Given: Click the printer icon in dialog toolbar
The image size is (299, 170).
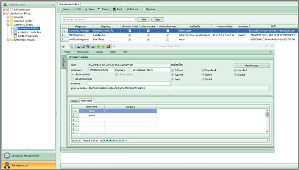Looking at the screenshot, I should coord(93,46).
